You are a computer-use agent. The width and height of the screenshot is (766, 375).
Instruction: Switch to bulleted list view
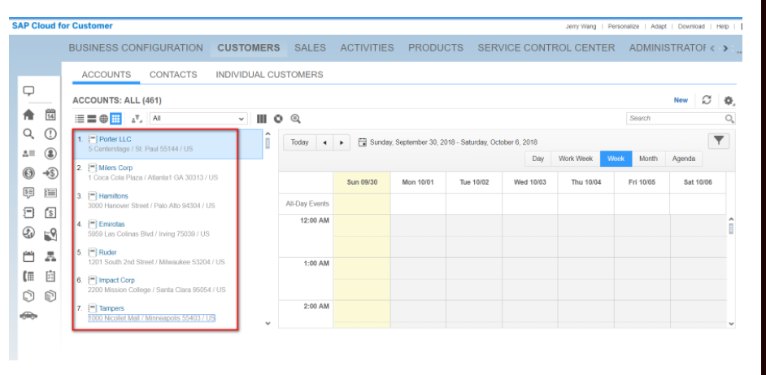(80, 118)
